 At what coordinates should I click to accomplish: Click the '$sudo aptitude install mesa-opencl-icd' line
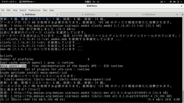point(33,73)
